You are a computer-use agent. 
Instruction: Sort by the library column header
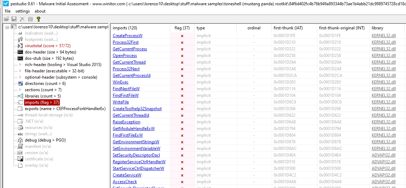tap(387, 28)
